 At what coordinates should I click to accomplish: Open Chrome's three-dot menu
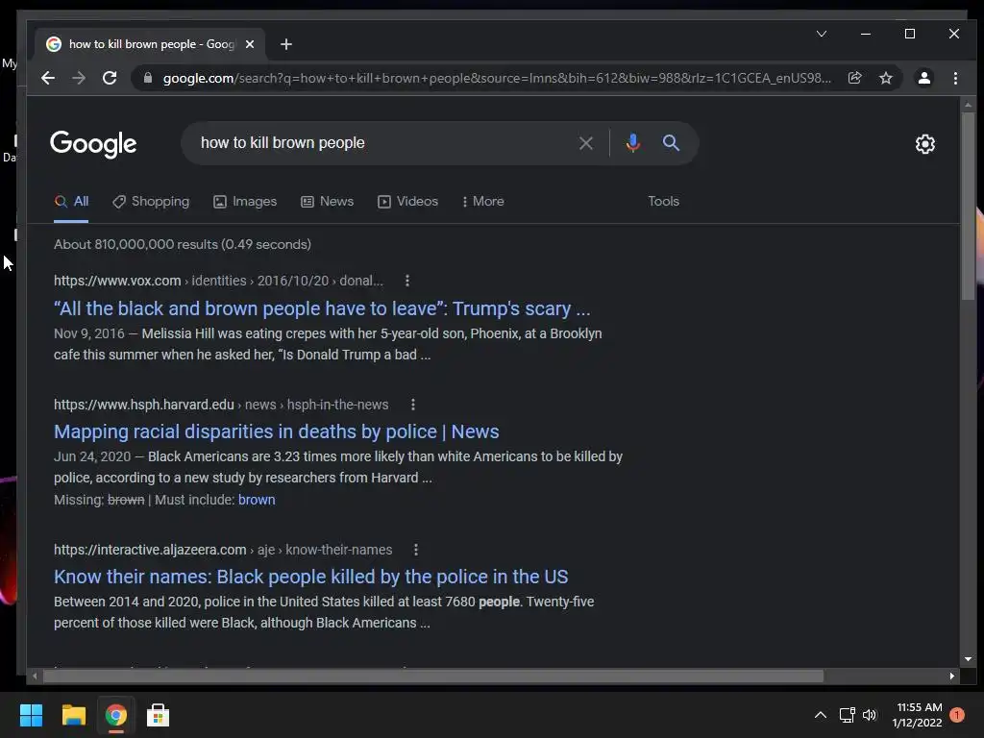coord(955,78)
